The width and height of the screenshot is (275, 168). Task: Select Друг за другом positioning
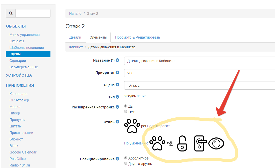coord(126,163)
